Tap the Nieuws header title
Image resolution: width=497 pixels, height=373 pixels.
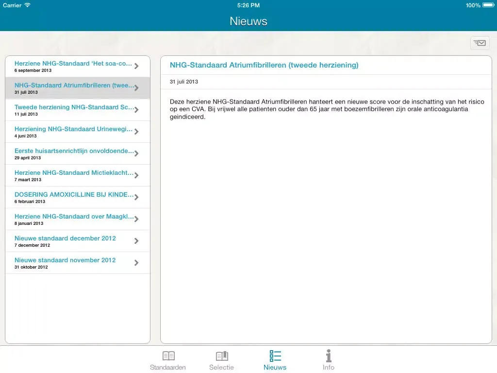(x=248, y=21)
